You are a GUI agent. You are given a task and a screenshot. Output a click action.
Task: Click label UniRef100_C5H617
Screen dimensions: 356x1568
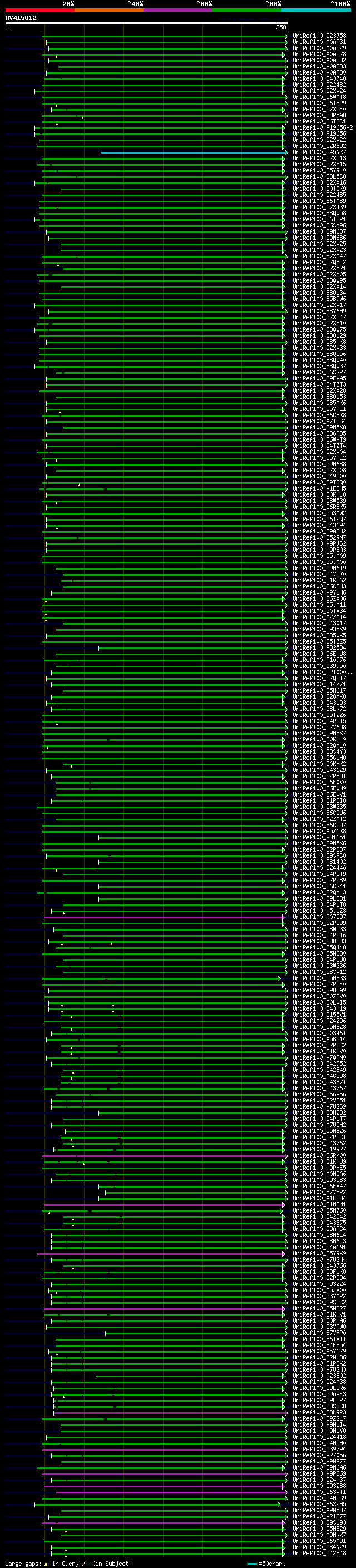(319, 690)
